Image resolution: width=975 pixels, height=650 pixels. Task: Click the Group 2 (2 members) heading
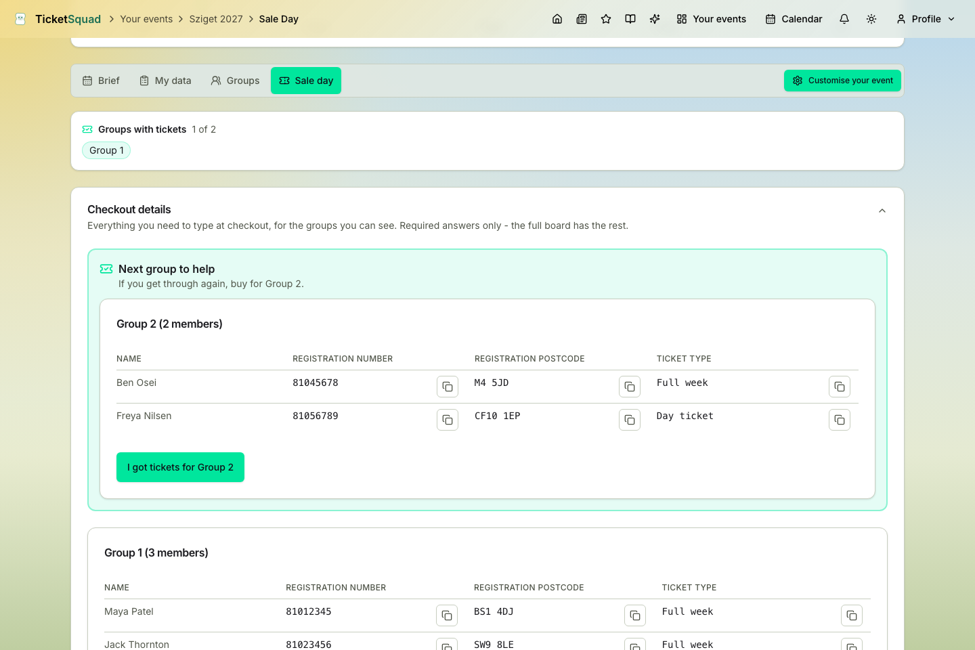tap(169, 324)
